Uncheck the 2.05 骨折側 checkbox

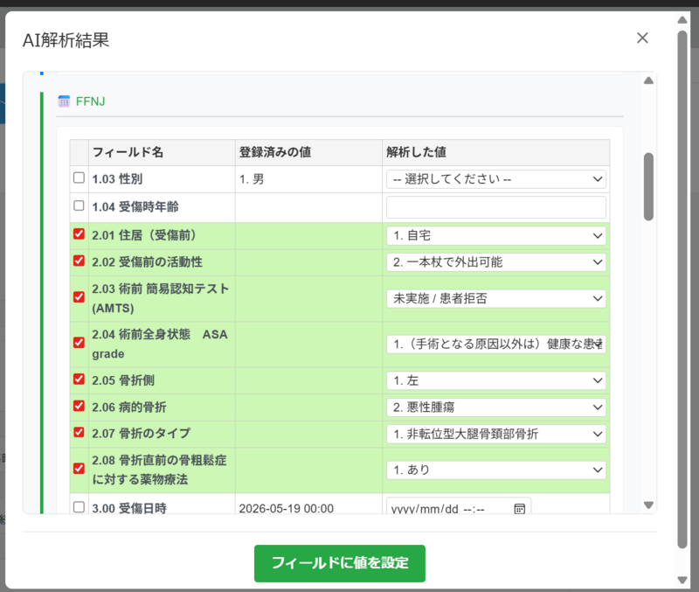(x=79, y=380)
